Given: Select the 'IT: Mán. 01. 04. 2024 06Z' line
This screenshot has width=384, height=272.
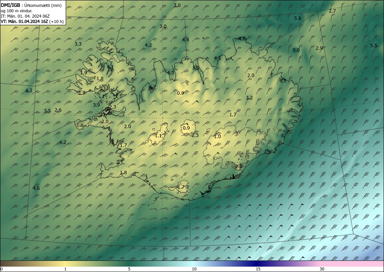Looking at the screenshot, I should (25, 16).
